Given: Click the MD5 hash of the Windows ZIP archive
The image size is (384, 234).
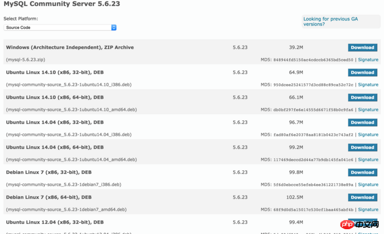Looking at the screenshot, I should point(313,60).
